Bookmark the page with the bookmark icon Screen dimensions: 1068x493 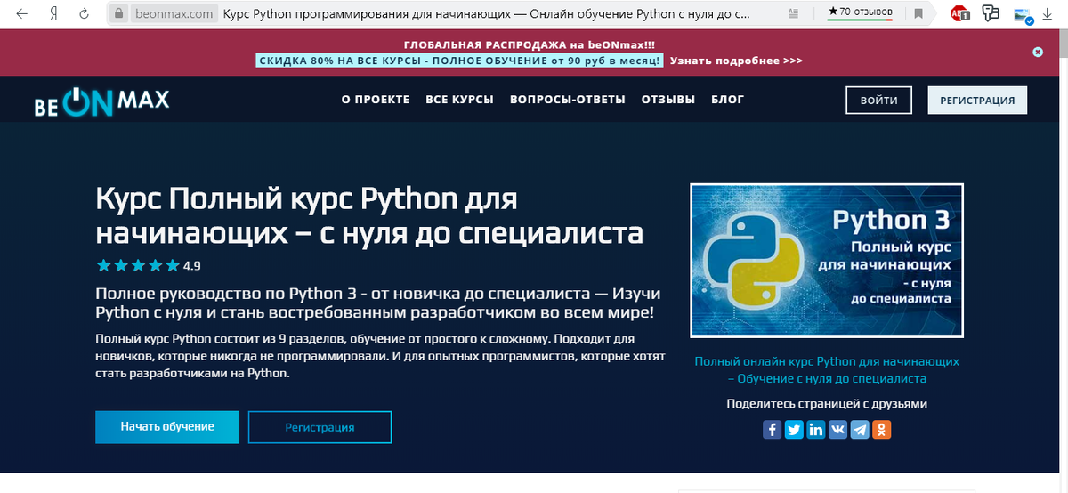(x=918, y=14)
